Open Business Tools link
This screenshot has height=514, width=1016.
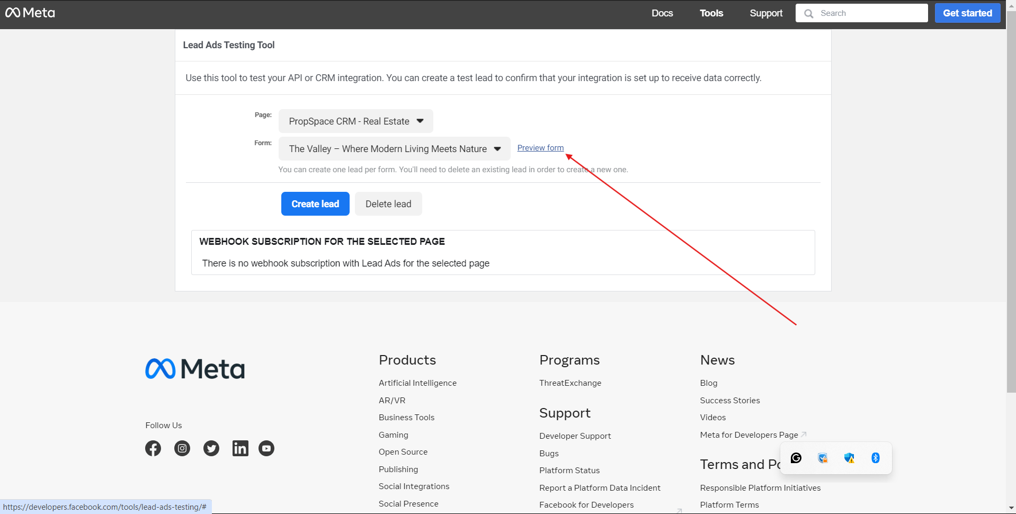click(x=406, y=418)
